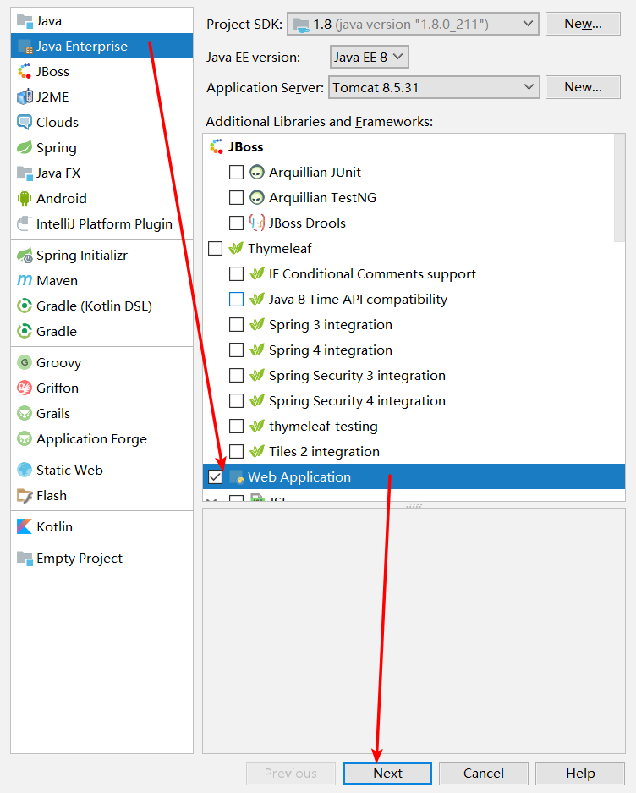Click the Spring Initializr icon
The image size is (636, 793).
coord(24,256)
